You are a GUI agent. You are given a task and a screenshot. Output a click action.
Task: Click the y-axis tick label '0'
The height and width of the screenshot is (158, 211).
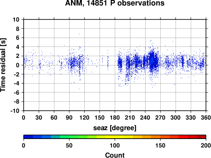pos(18,65)
